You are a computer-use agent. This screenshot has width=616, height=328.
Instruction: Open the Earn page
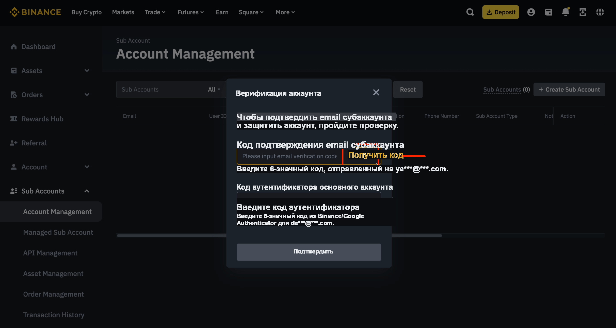tap(222, 12)
